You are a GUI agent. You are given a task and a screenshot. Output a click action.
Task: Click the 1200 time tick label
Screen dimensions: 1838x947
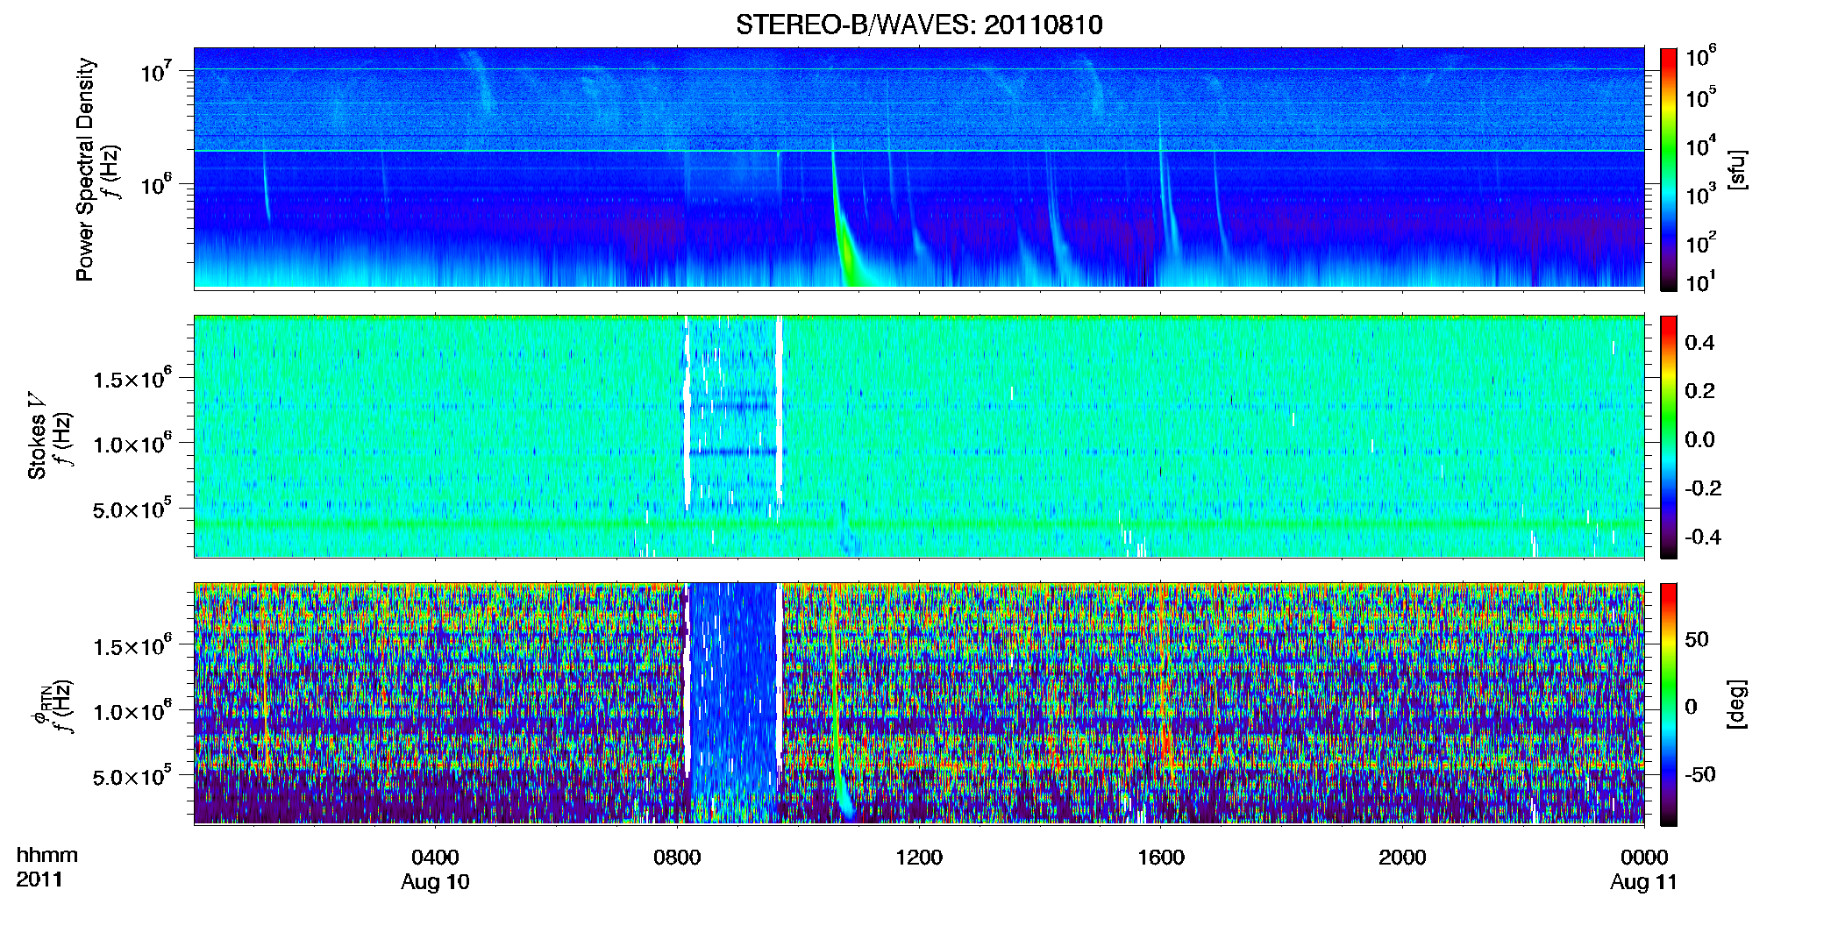pos(919,857)
